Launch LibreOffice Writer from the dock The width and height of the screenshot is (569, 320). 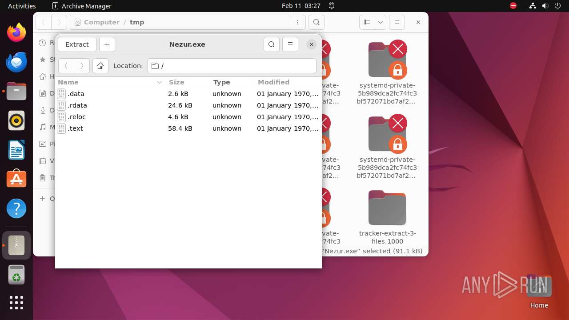coord(16,150)
